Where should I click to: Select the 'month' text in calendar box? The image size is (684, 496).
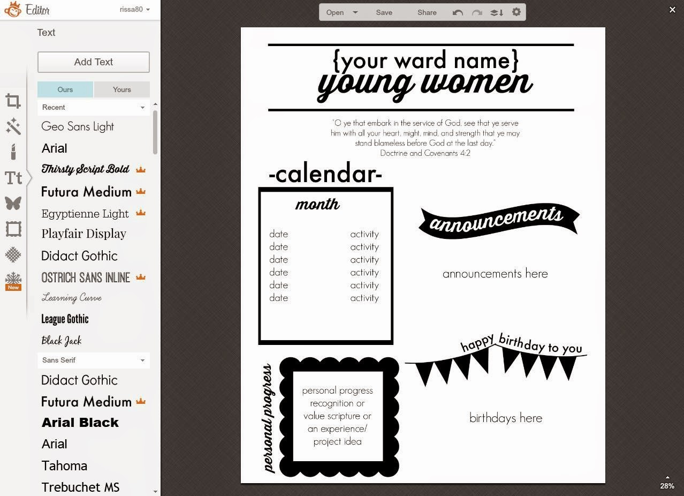(x=317, y=204)
